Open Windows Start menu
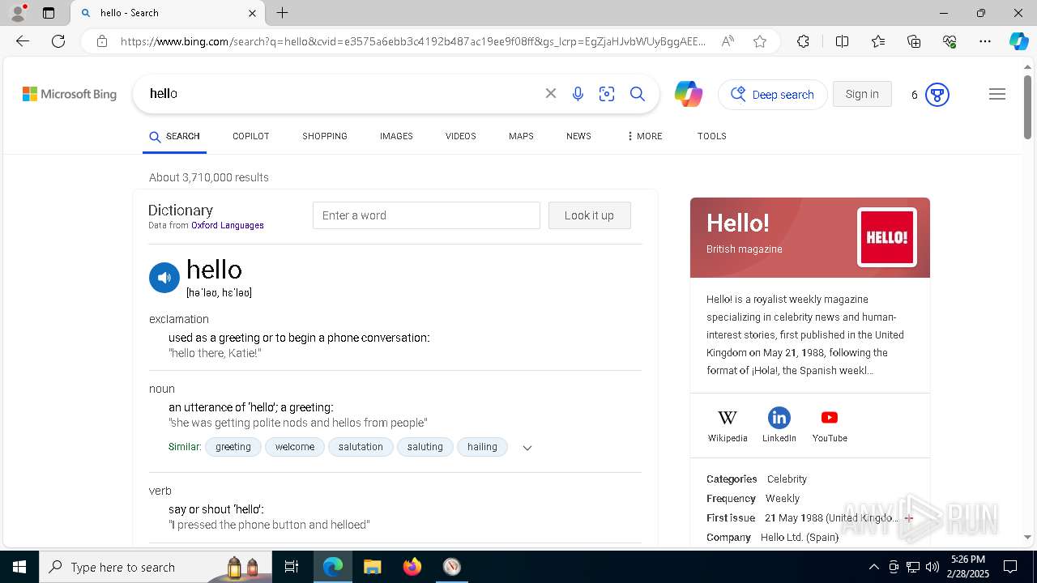Screen dimensions: 1037x583 point(19,567)
